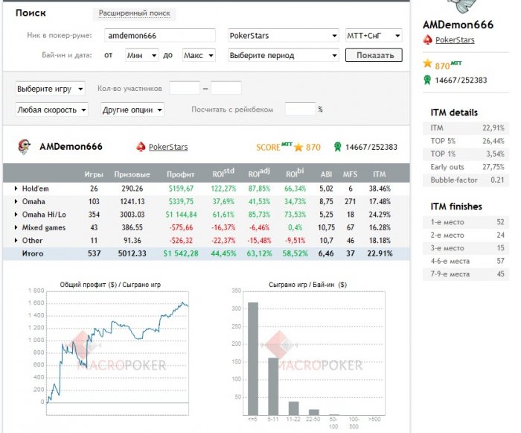Image resolution: width=521 pixels, height=433 pixels.
Task: Open the Выберите период dropdown
Action: tap(284, 55)
